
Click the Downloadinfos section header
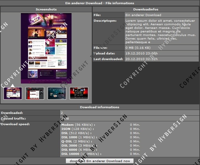(146, 10)
